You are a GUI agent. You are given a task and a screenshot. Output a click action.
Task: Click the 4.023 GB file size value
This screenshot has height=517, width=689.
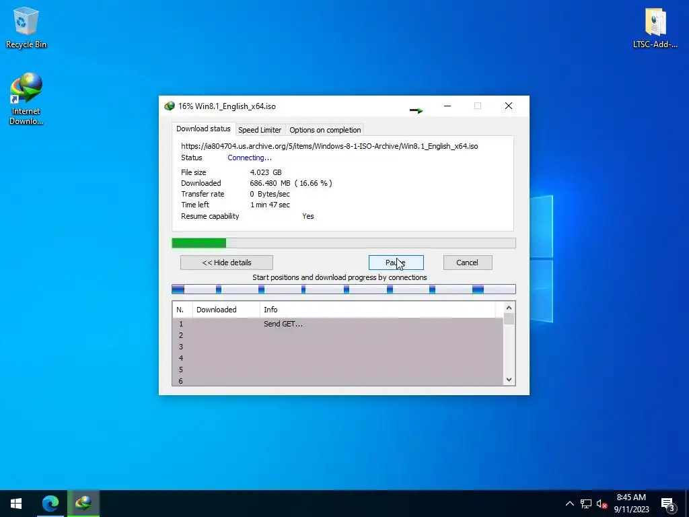tap(266, 172)
